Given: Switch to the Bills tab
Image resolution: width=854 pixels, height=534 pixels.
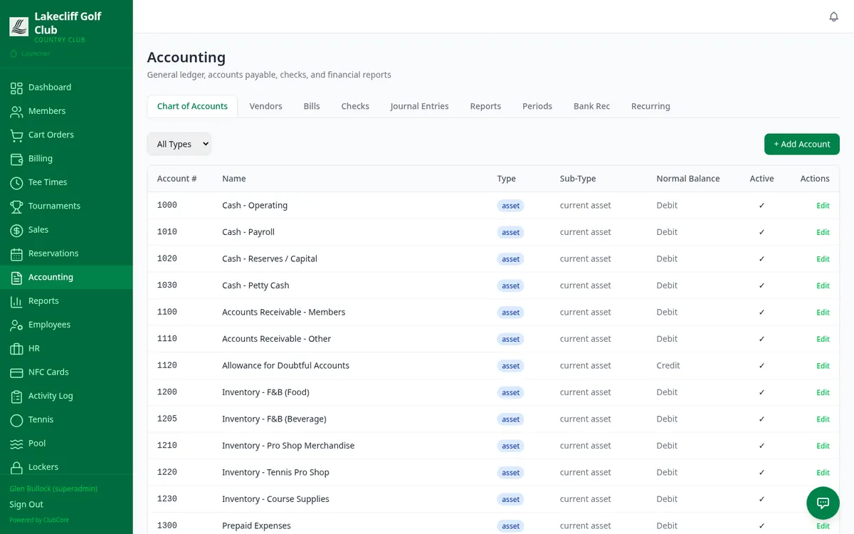Looking at the screenshot, I should [312, 106].
